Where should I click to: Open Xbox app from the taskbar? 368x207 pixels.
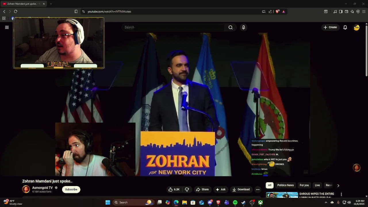click(260, 202)
